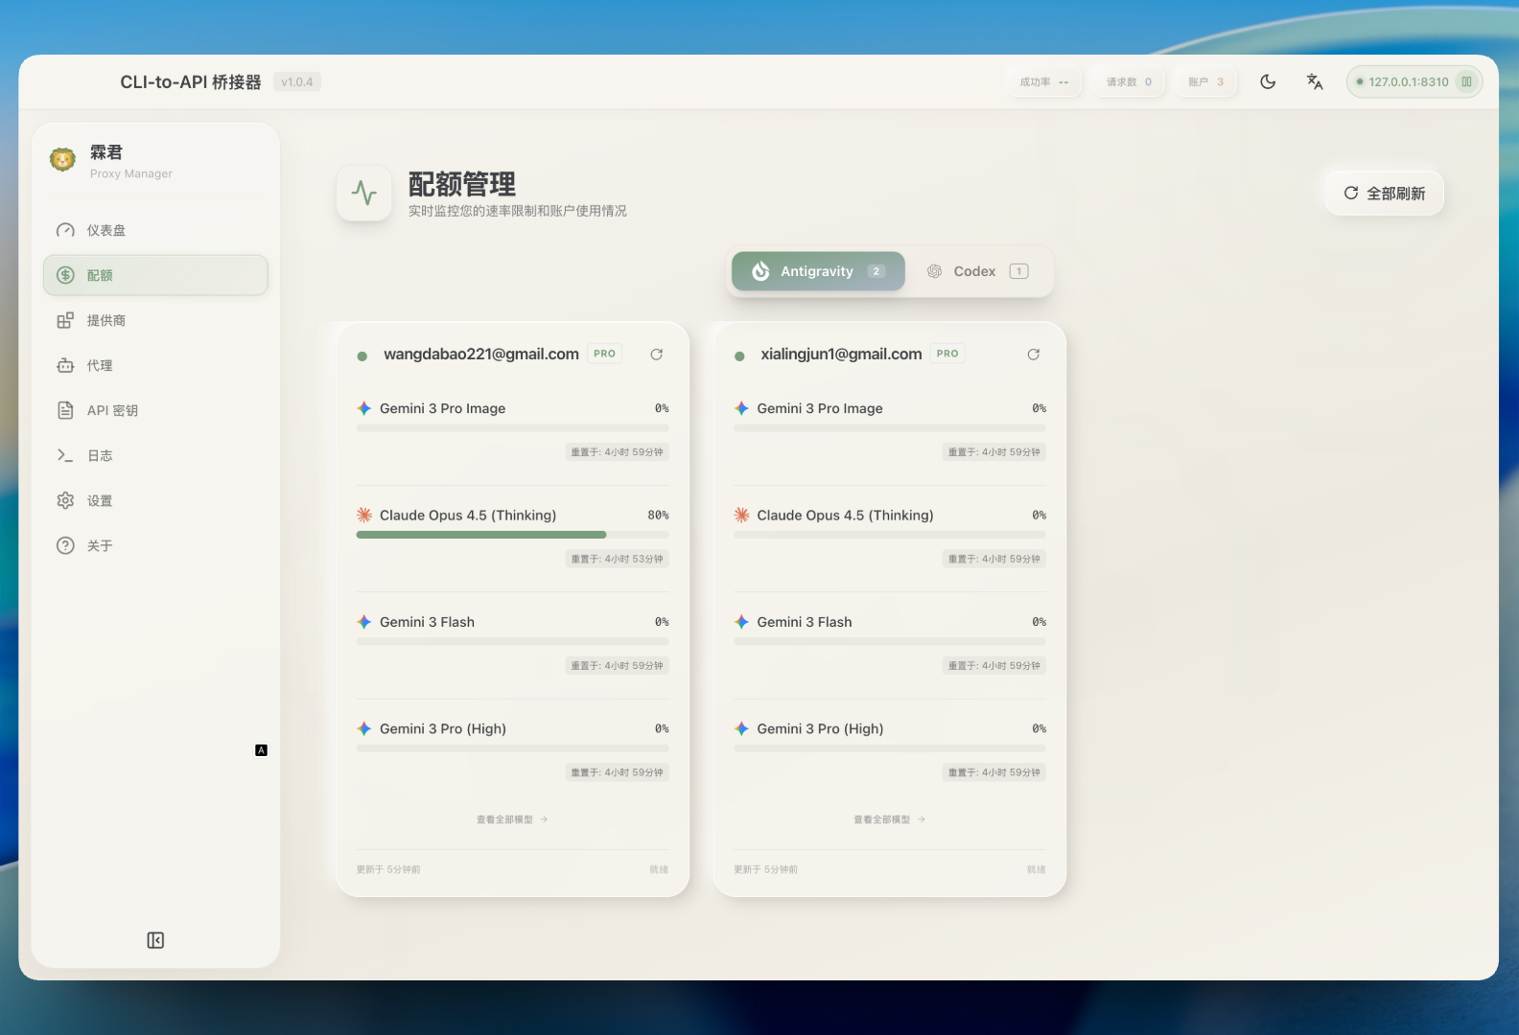This screenshot has width=1519, height=1035.
Task: Select the Antigravity tab
Action: (818, 271)
